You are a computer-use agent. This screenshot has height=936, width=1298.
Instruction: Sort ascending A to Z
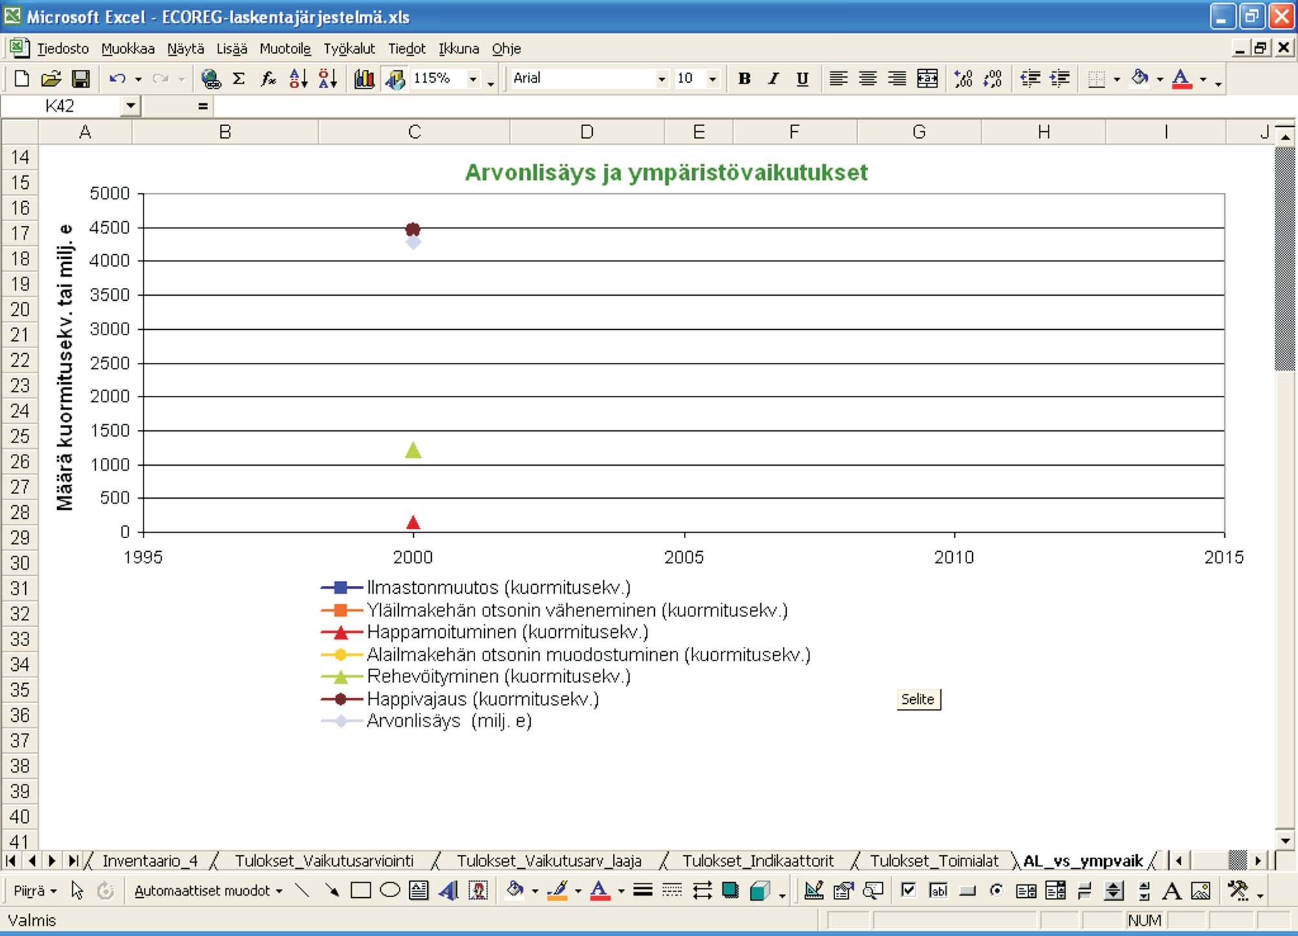(298, 79)
